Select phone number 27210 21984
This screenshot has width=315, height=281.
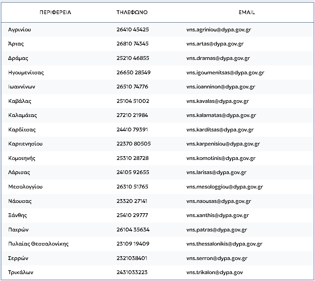click(x=132, y=115)
